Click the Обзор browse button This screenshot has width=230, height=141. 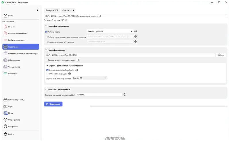(x=221, y=55)
